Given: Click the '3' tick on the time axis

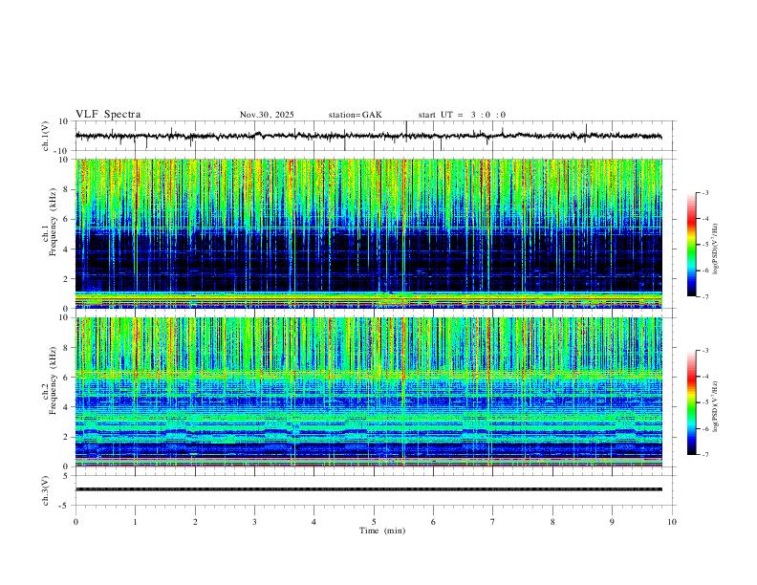Looking at the screenshot, I should pyautogui.click(x=254, y=522).
